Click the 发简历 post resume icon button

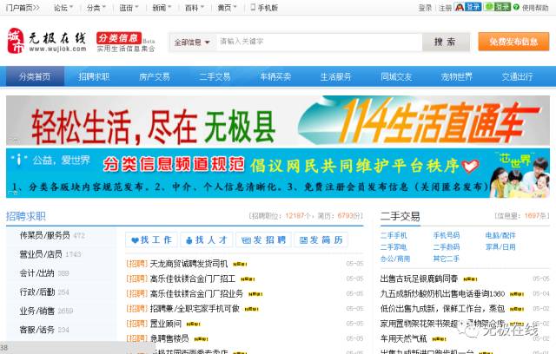(x=321, y=240)
